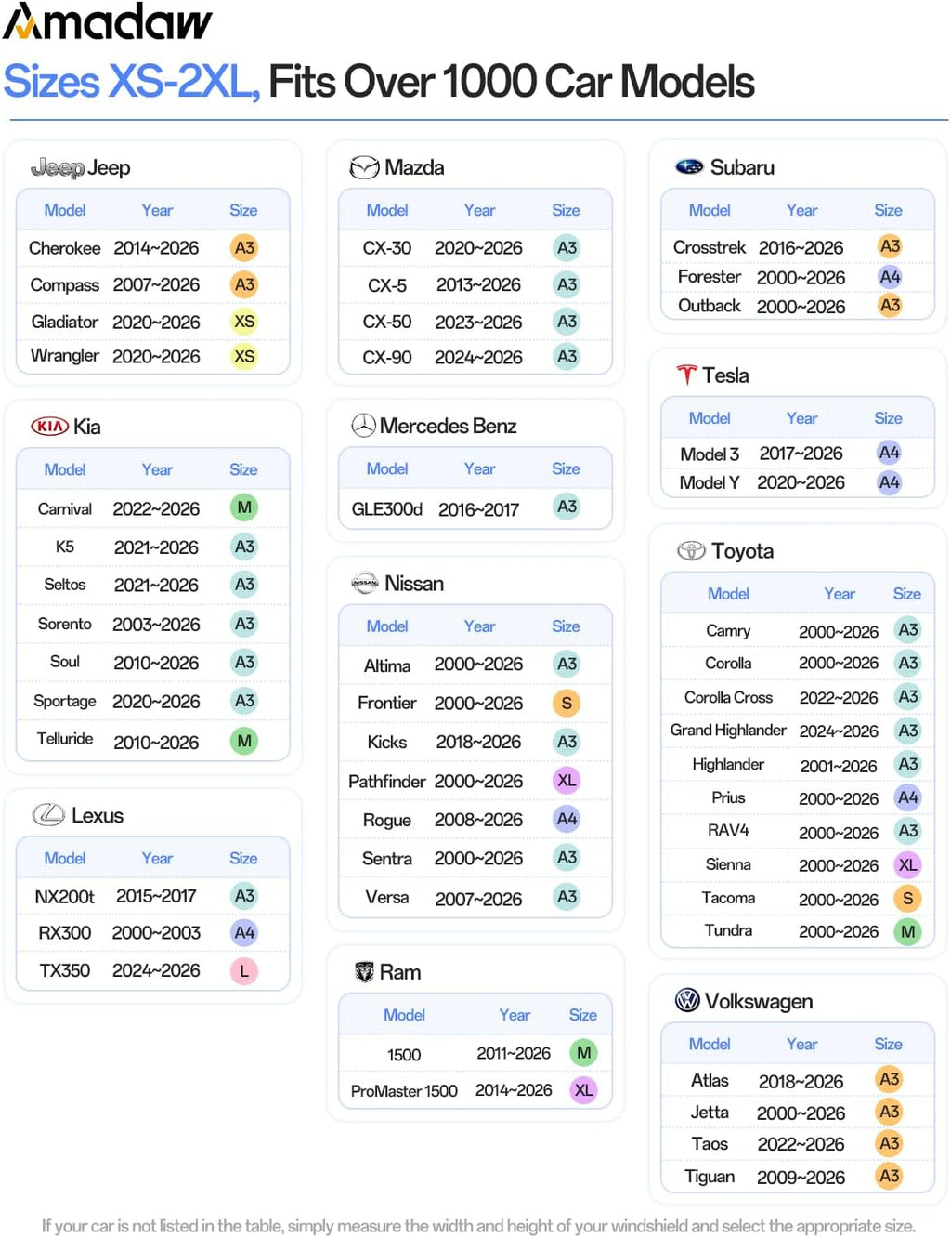Click the red Tesla logo icon

pos(686,375)
